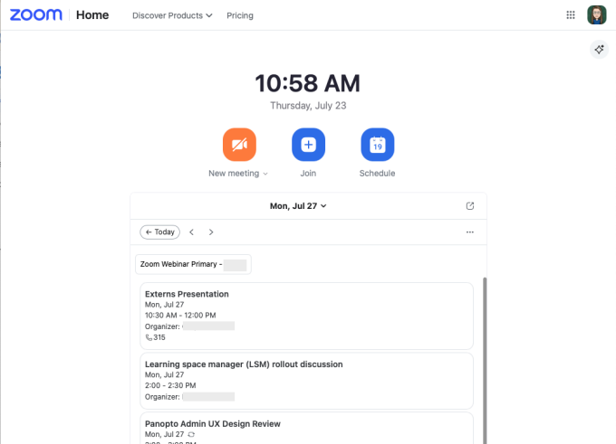Open the Externs Presentation meeting
The width and height of the screenshot is (616, 444).
(x=306, y=316)
